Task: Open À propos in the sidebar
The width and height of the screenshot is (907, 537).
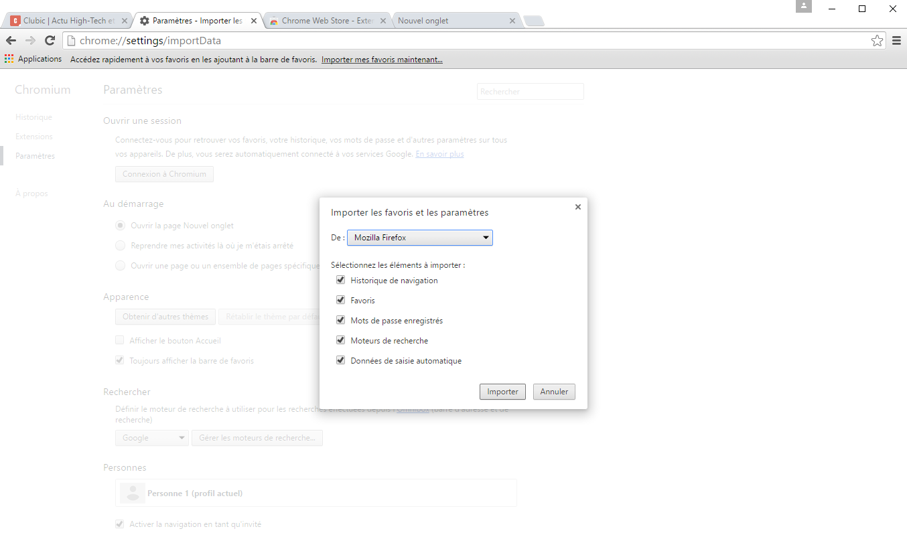Action: (x=32, y=194)
